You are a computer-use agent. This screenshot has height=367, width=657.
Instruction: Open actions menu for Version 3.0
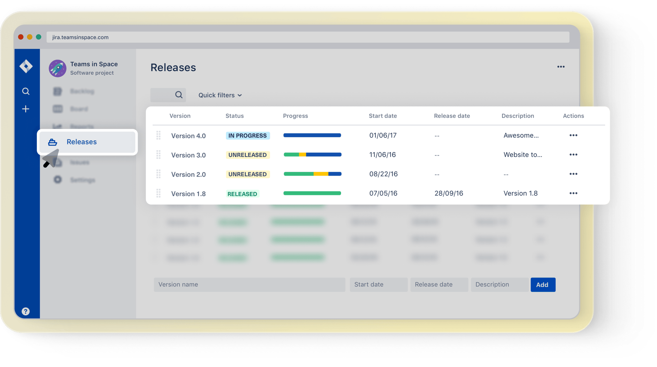(x=573, y=155)
